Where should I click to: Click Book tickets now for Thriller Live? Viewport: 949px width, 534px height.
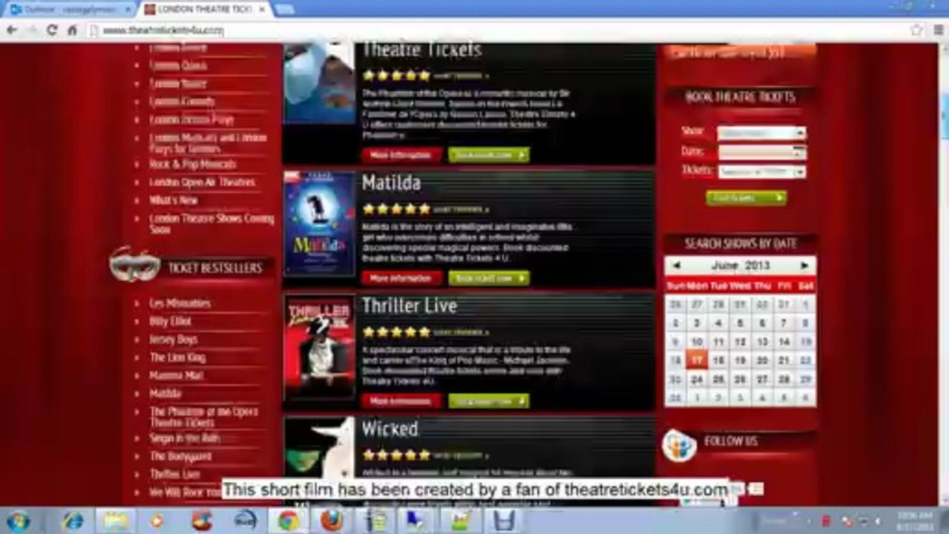click(x=488, y=401)
